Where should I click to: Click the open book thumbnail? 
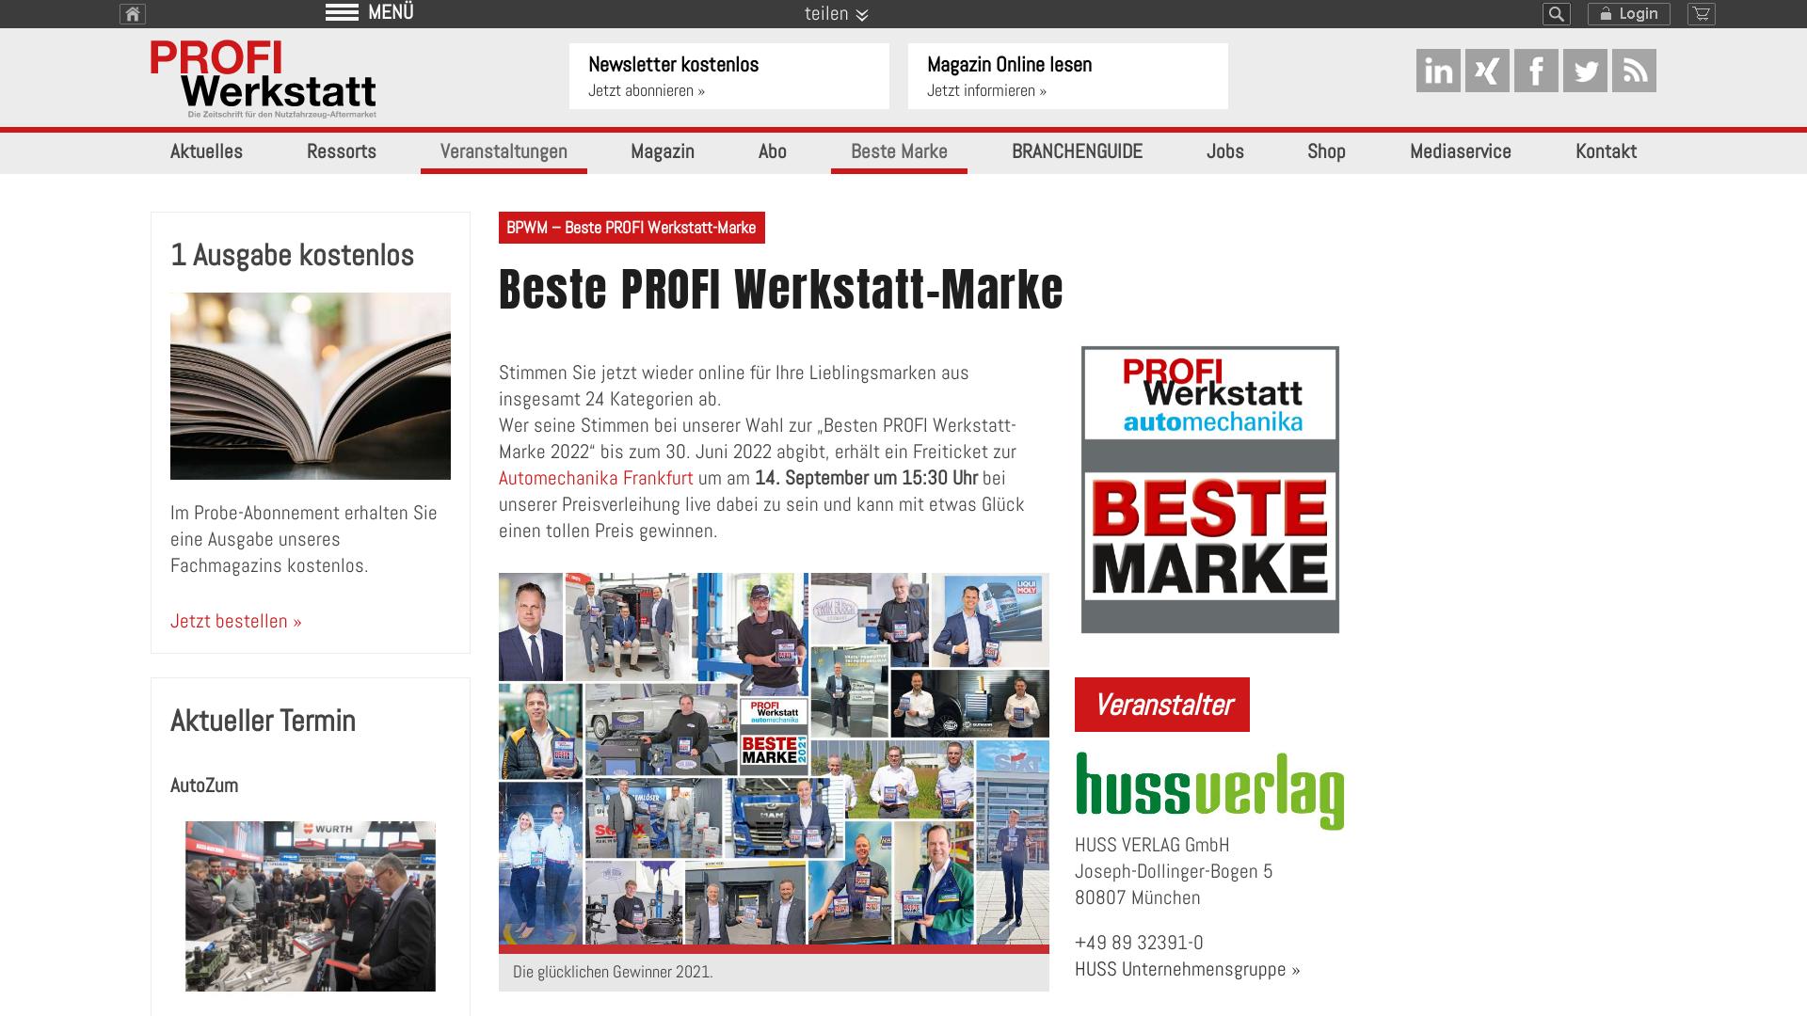(311, 386)
